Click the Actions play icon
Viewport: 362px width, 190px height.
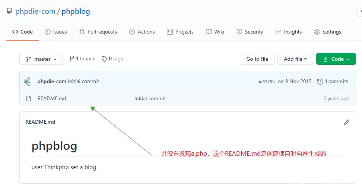coord(132,32)
